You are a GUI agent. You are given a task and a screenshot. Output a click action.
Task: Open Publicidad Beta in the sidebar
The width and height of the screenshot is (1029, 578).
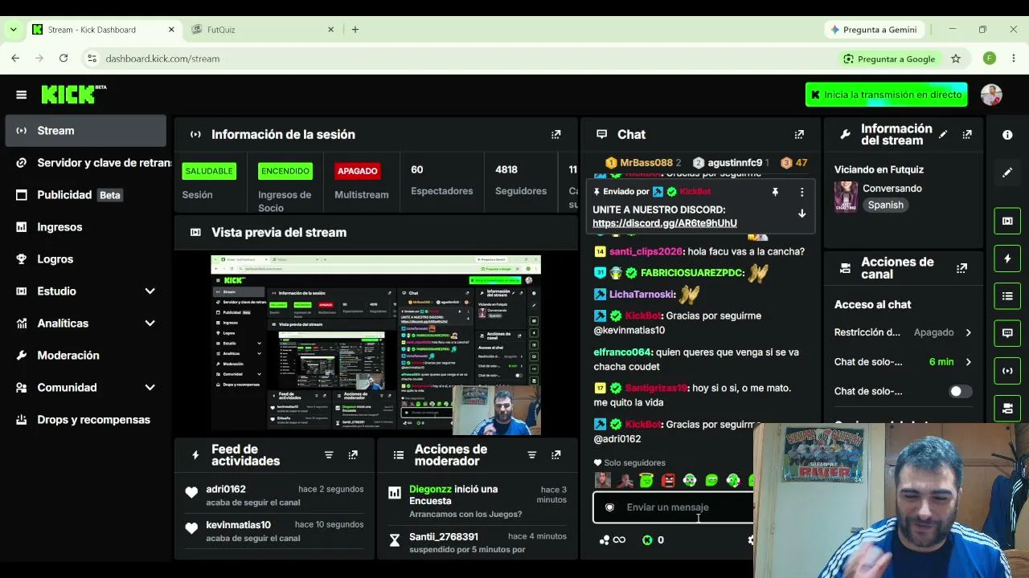(x=86, y=195)
